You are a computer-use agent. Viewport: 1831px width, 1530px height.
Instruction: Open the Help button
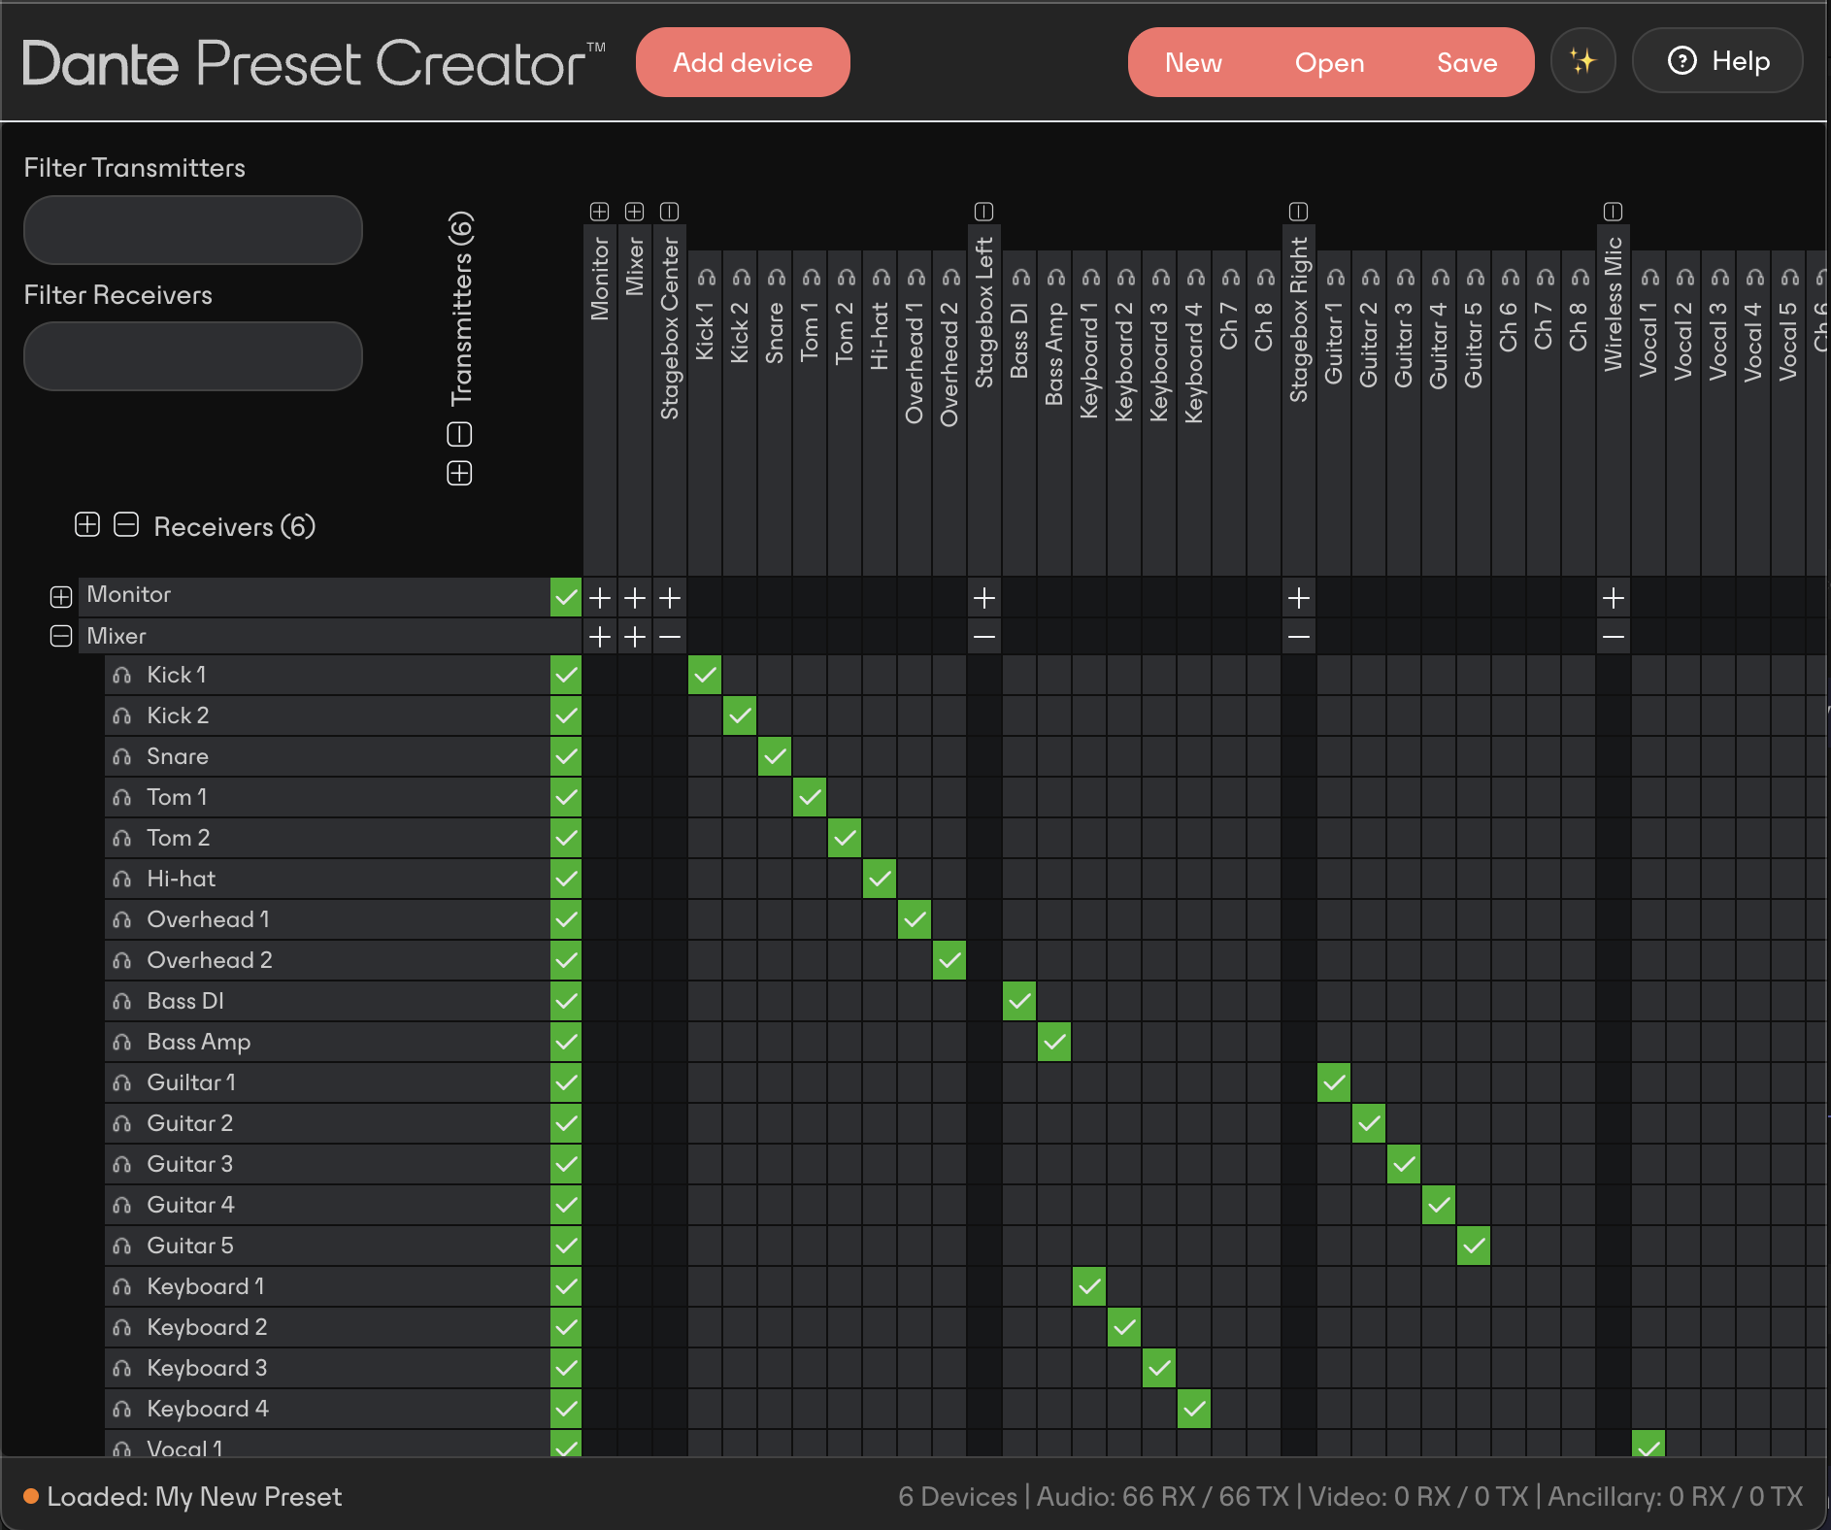1717,61
